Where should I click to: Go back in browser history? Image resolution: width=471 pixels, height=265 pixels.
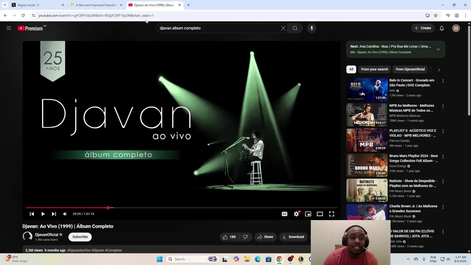(x=5, y=15)
